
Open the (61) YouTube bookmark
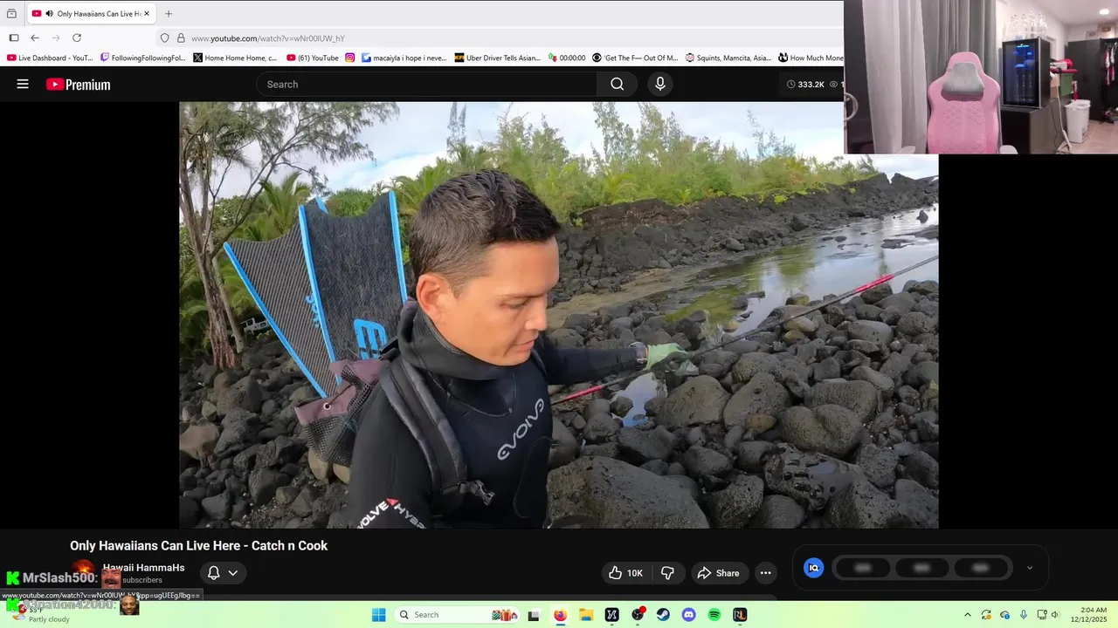pyautogui.click(x=312, y=58)
